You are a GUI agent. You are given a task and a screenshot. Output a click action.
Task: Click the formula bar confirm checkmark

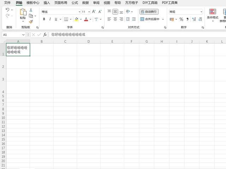pyautogui.click(x=39, y=35)
